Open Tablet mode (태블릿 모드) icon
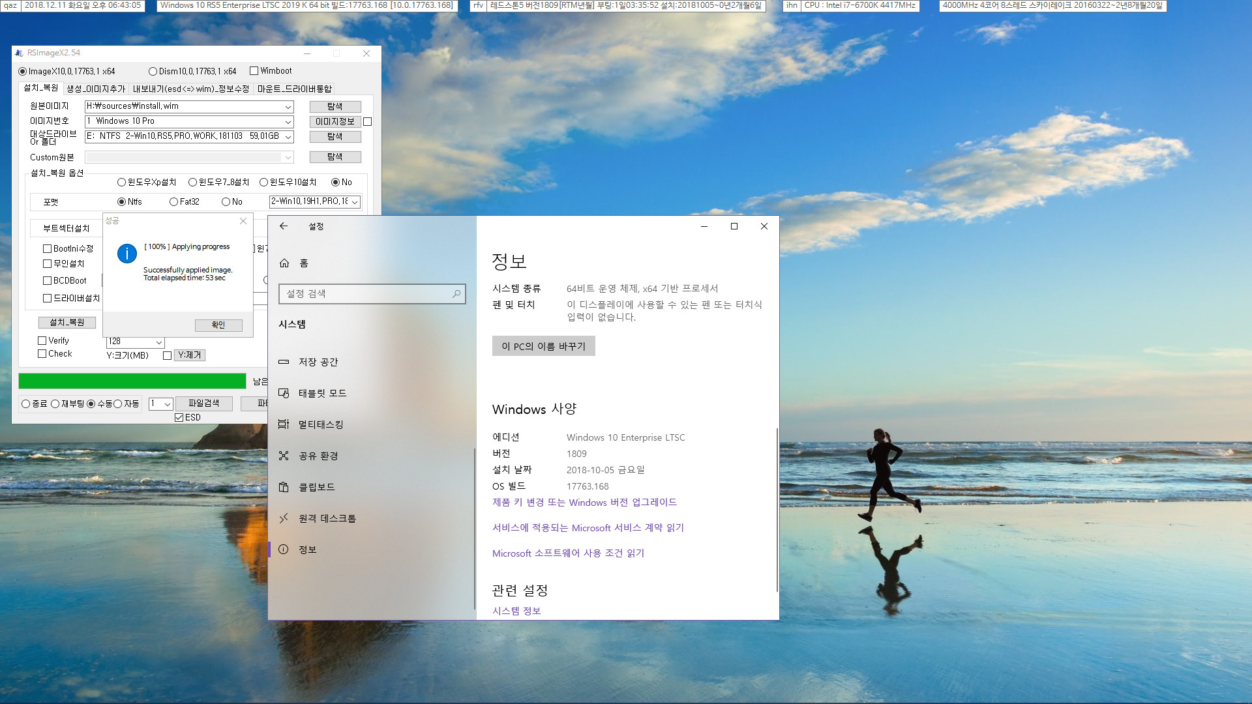Viewport: 1252px width, 704px height. tap(284, 393)
